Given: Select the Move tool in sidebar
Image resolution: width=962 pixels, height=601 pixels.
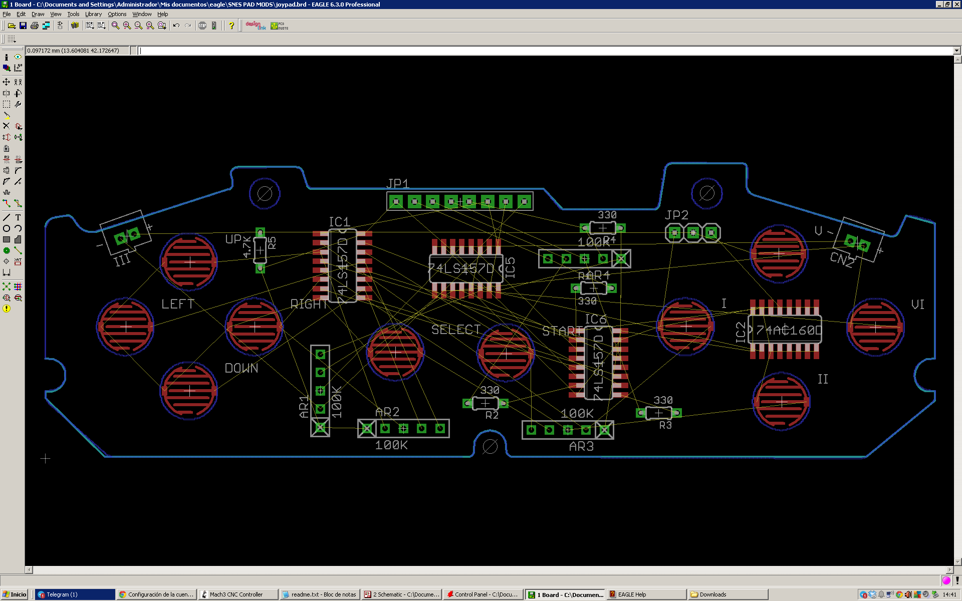Looking at the screenshot, I should tap(7, 82).
